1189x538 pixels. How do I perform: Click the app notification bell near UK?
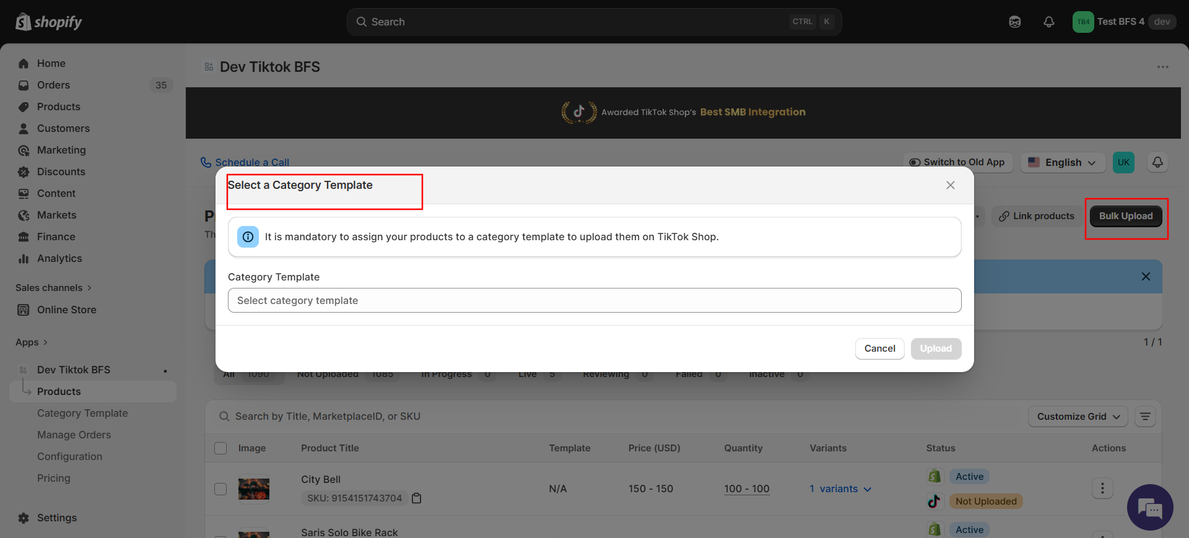[1157, 162]
